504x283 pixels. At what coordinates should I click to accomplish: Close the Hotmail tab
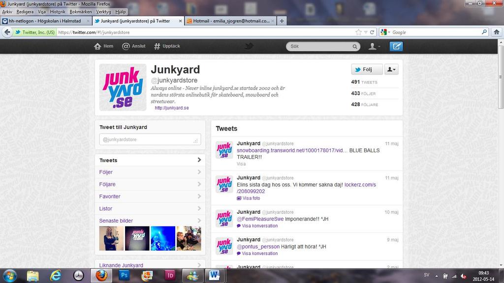(x=273, y=21)
